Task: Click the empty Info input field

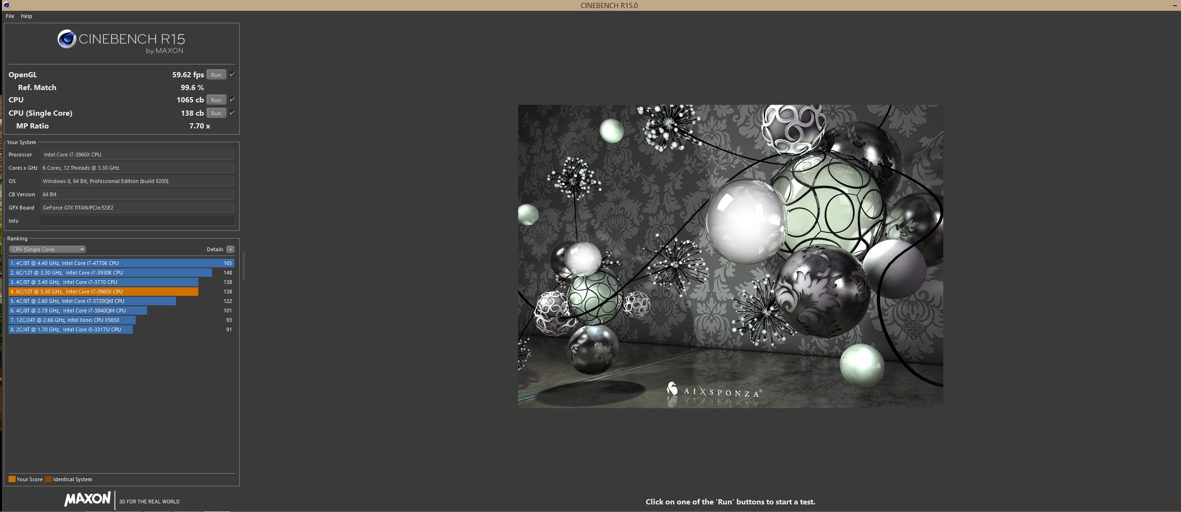Action: [x=137, y=221]
